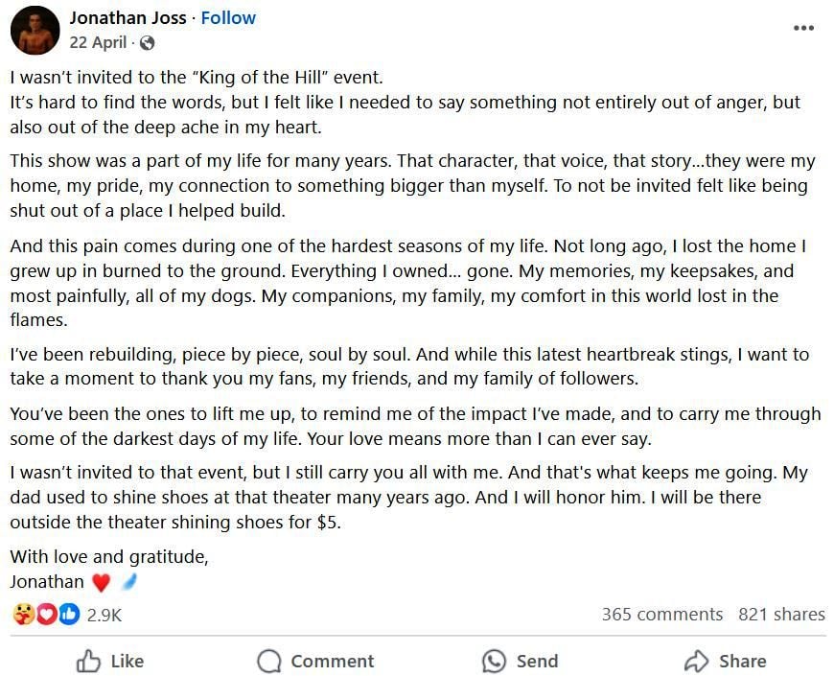View the 2.9K reactions list
The image size is (834, 676).
click(104, 615)
